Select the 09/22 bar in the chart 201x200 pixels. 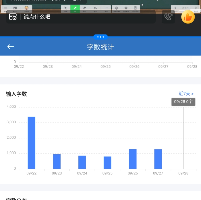coord(31,143)
